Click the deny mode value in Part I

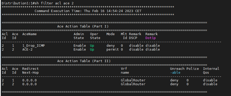(110, 46)
